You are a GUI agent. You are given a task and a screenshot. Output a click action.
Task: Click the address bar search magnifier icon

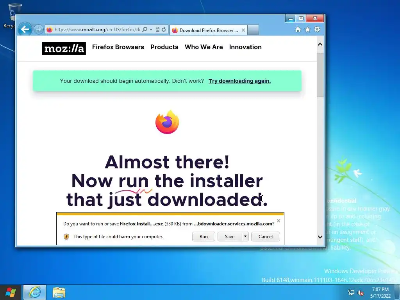pos(145,30)
